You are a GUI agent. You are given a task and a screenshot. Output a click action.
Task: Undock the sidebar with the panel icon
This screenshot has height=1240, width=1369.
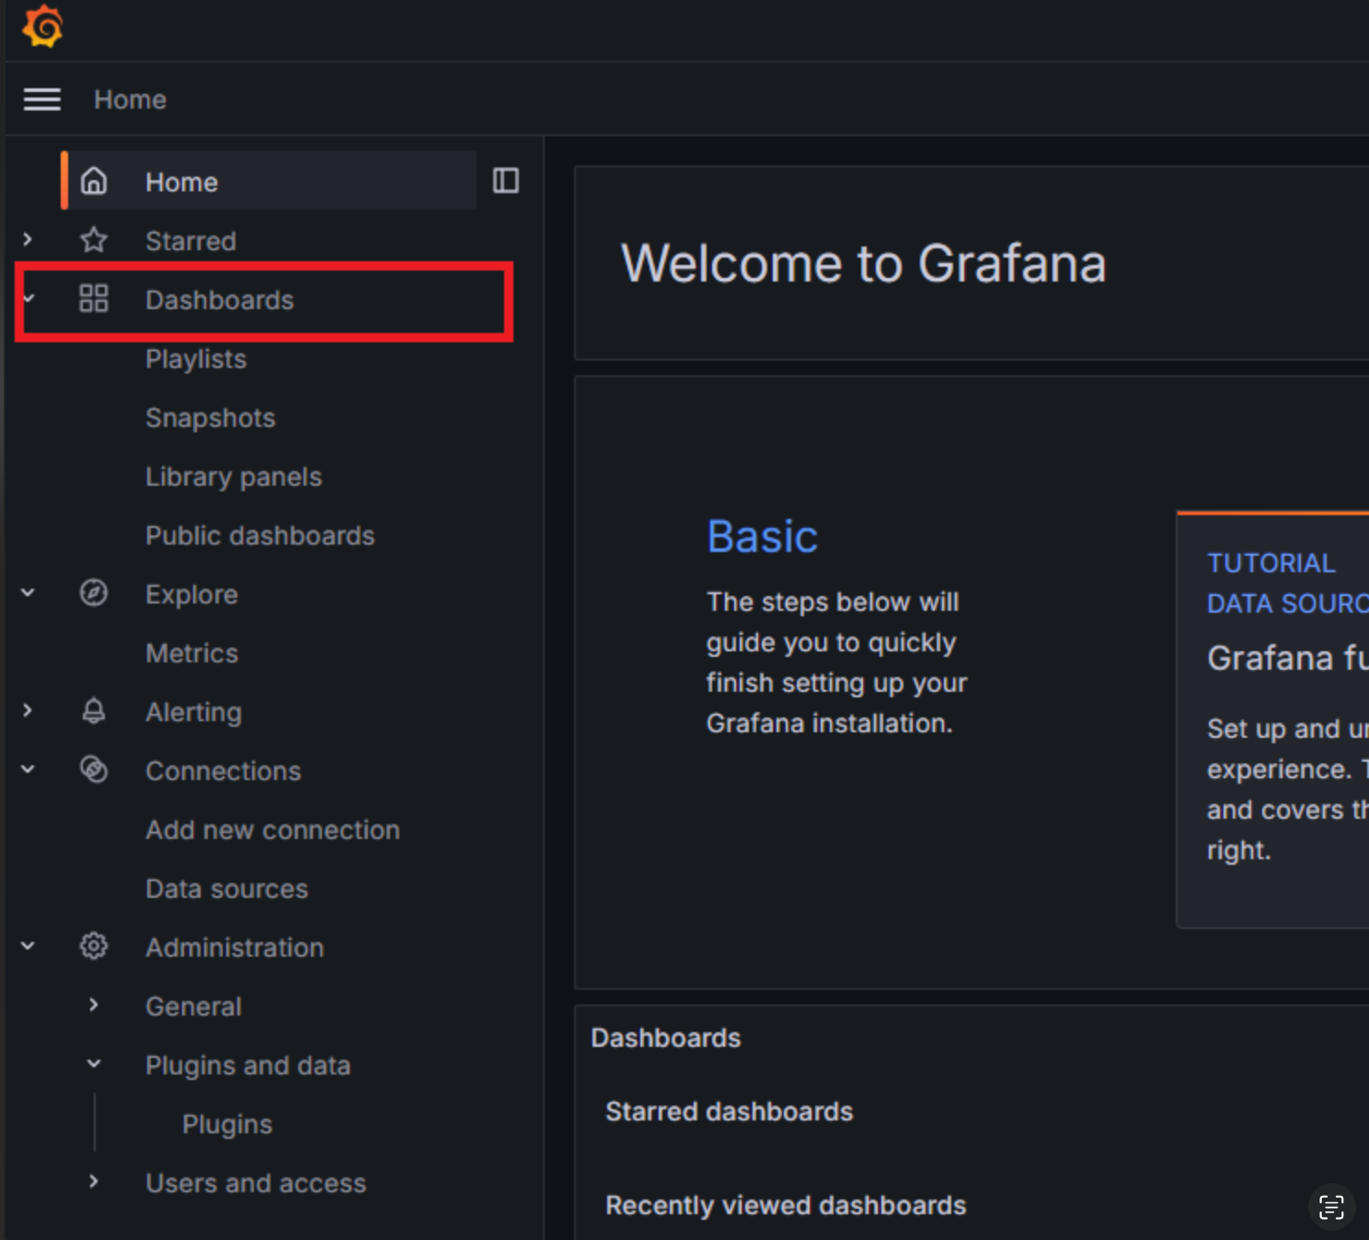pos(506,180)
